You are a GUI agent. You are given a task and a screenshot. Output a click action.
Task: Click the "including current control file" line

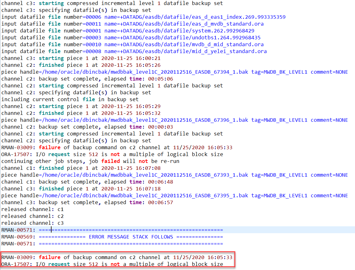[x=70, y=99]
